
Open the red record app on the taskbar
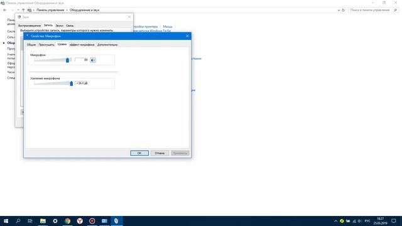pos(92,221)
